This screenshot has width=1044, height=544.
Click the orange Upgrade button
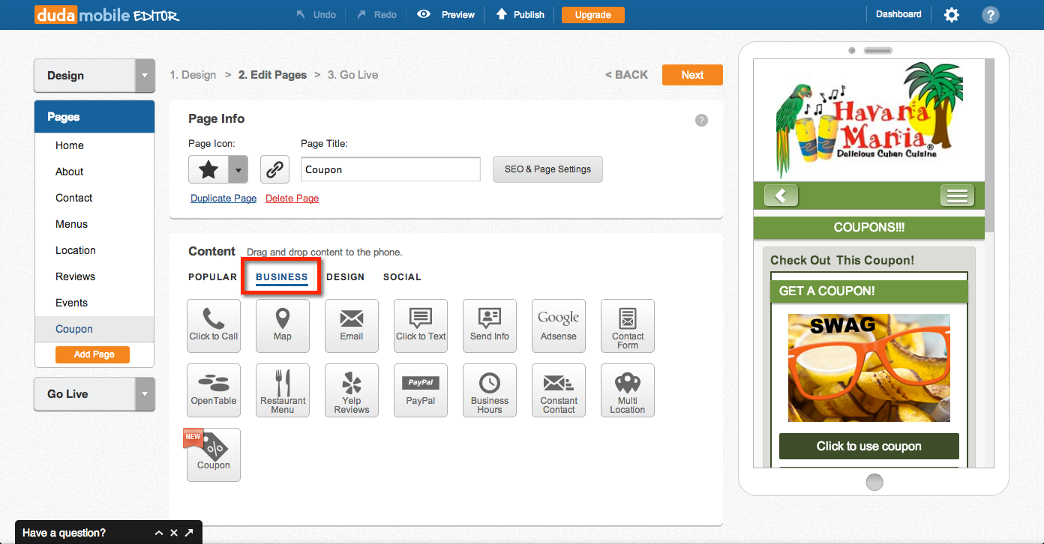(592, 14)
